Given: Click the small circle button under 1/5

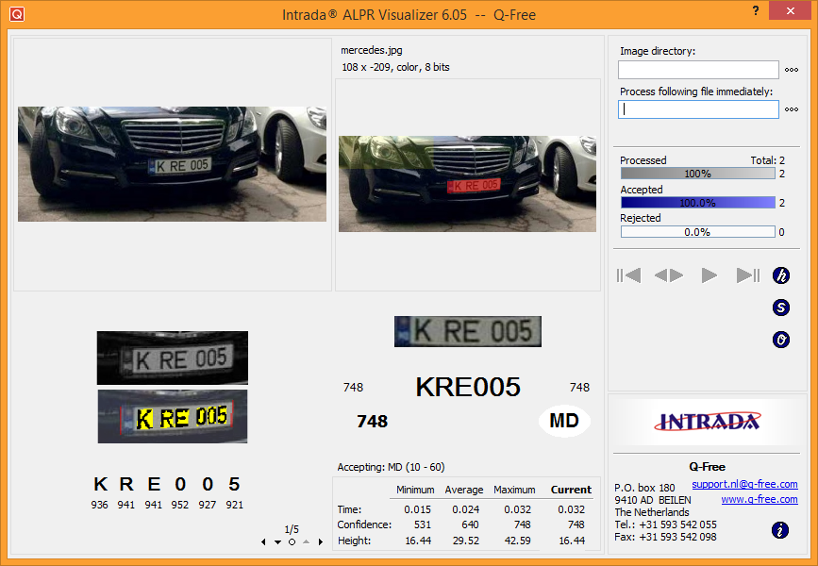Looking at the screenshot, I should click(x=292, y=542).
